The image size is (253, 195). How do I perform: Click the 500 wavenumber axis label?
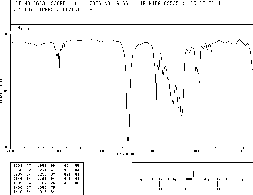pos(243,151)
